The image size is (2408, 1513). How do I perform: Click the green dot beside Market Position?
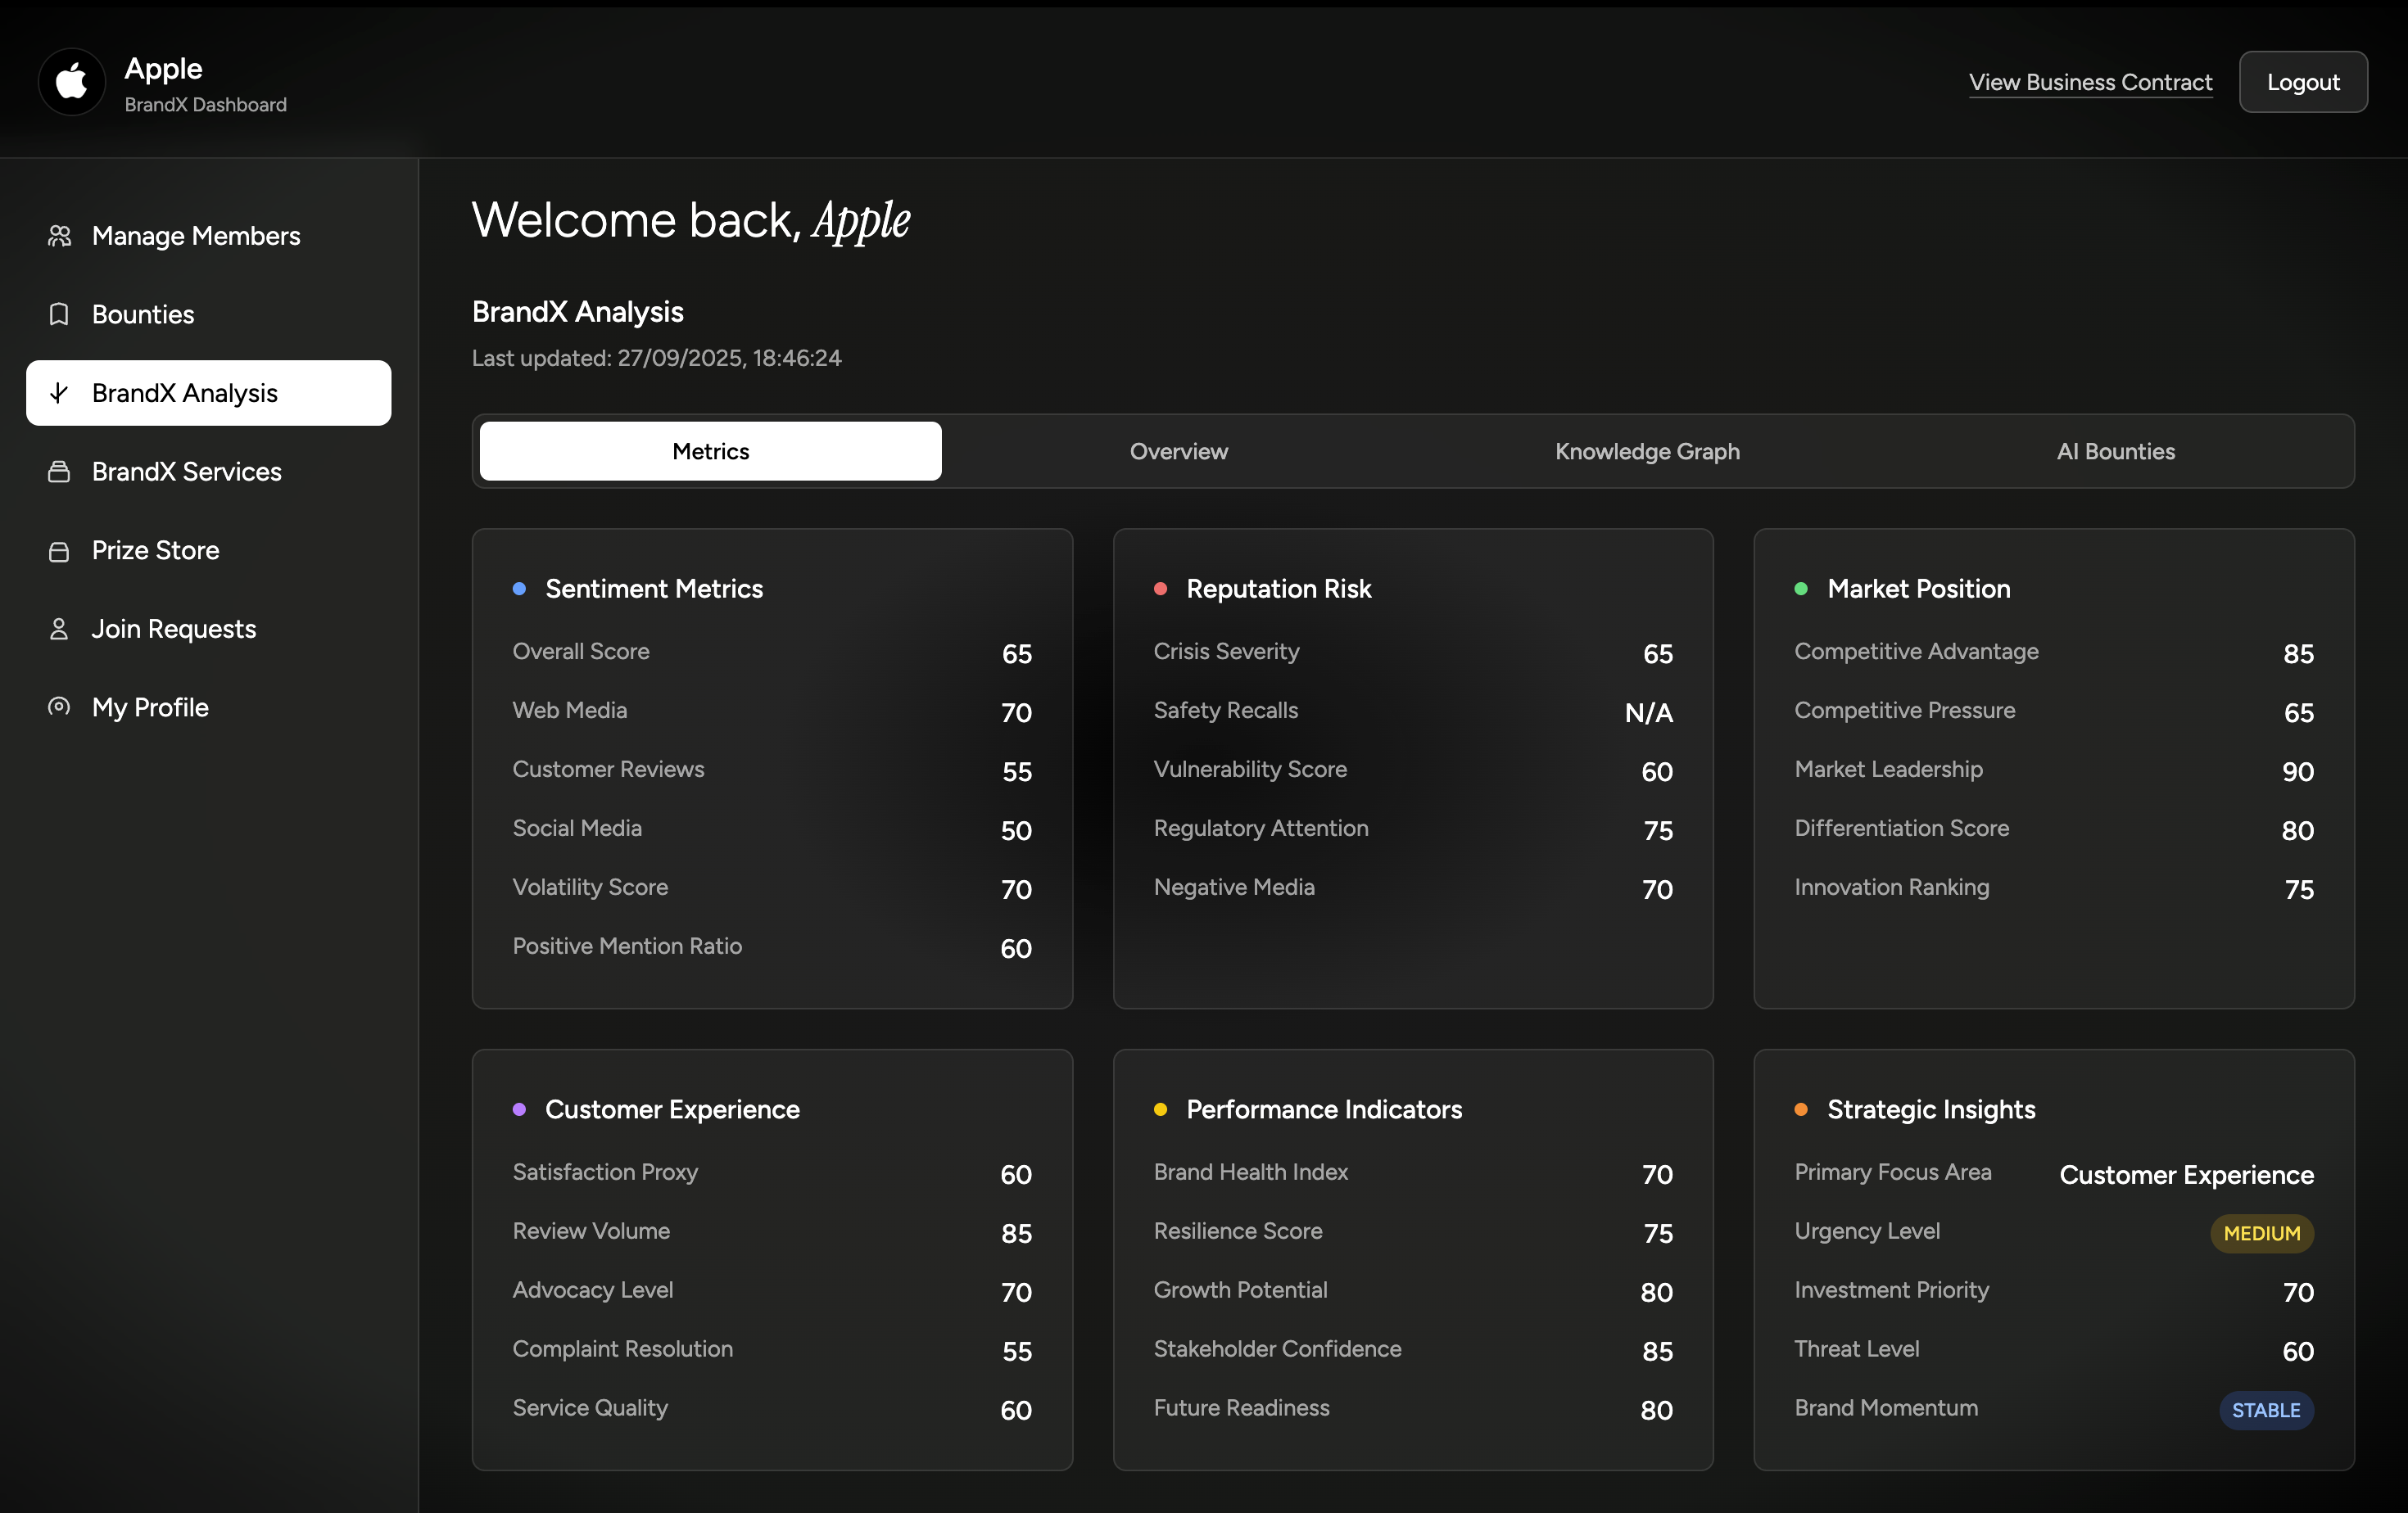pyautogui.click(x=1800, y=589)
